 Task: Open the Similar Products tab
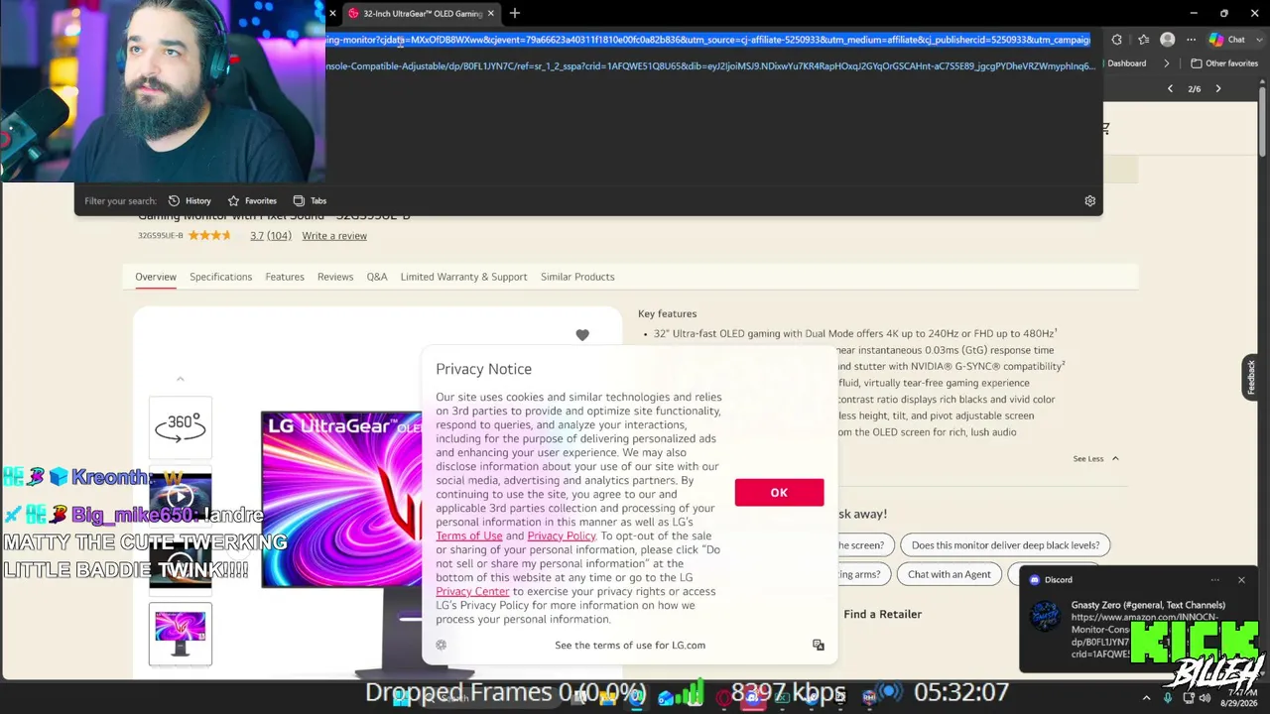tap(577, 277)
